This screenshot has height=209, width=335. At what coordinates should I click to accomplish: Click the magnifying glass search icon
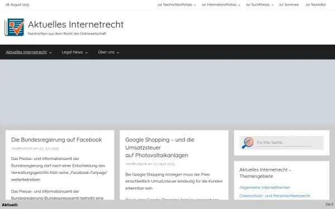tap(247, 143)
